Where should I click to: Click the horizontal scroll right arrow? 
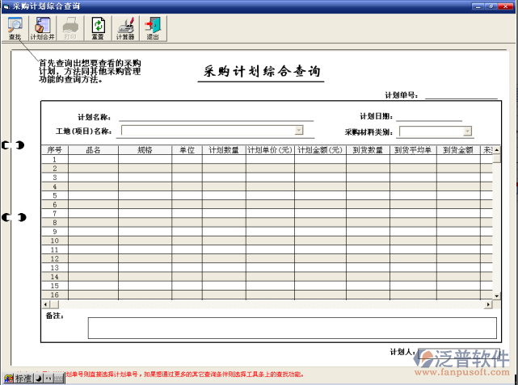488,304
